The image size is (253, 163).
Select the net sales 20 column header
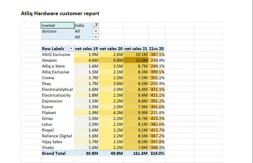(x=111, y=48)
